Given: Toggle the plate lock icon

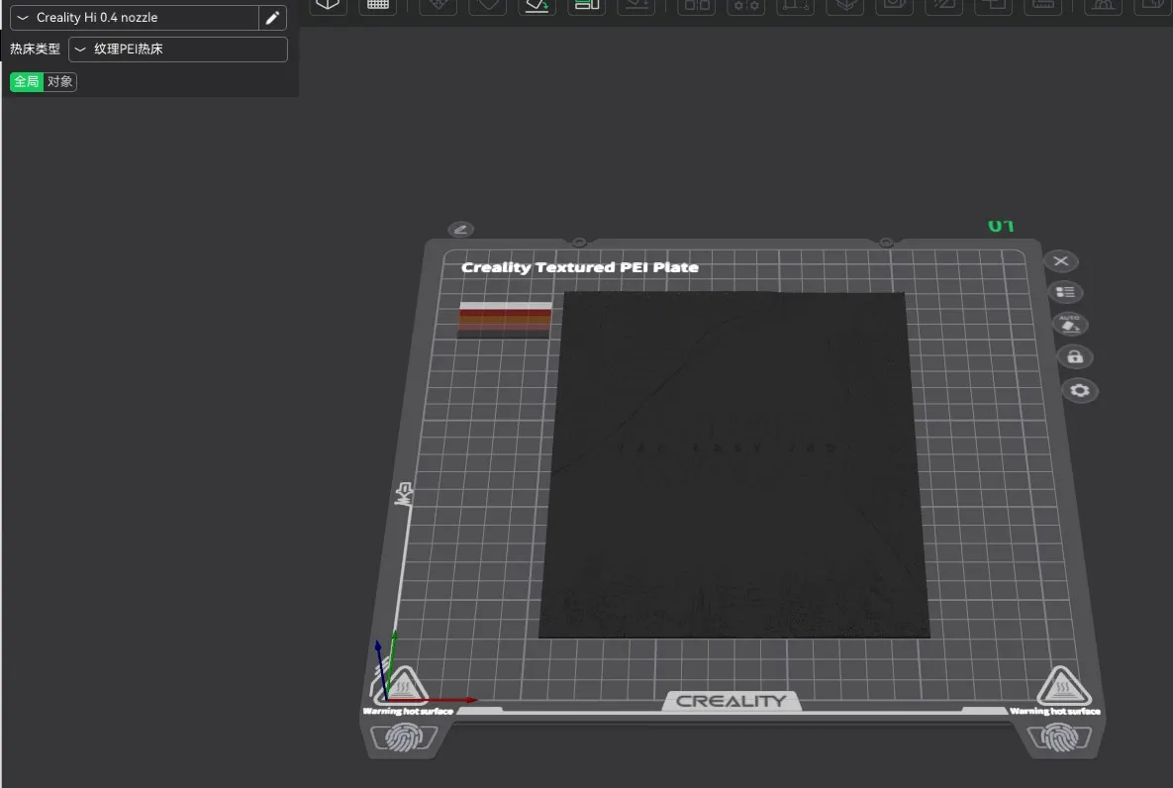Looking at the screenshot, I should point(1075,357).
